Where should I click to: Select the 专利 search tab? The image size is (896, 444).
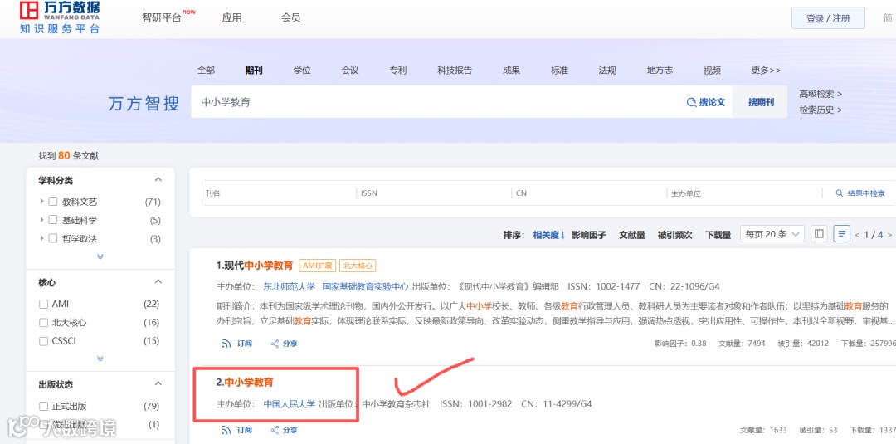pos(398,71)
